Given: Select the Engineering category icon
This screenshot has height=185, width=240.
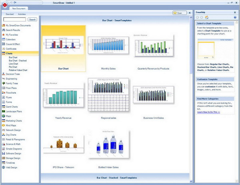Looking at the screenshot, I should pos(3,79).
